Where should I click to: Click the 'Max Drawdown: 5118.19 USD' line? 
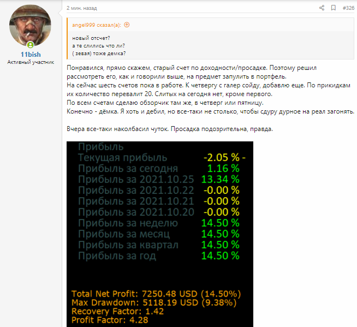(x=154, y=302)
